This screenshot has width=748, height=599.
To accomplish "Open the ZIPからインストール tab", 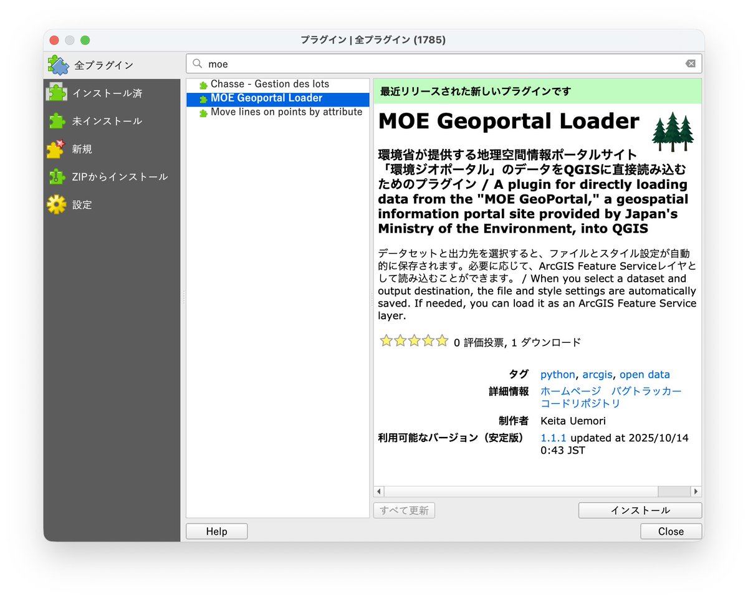I will click(112, 177).
